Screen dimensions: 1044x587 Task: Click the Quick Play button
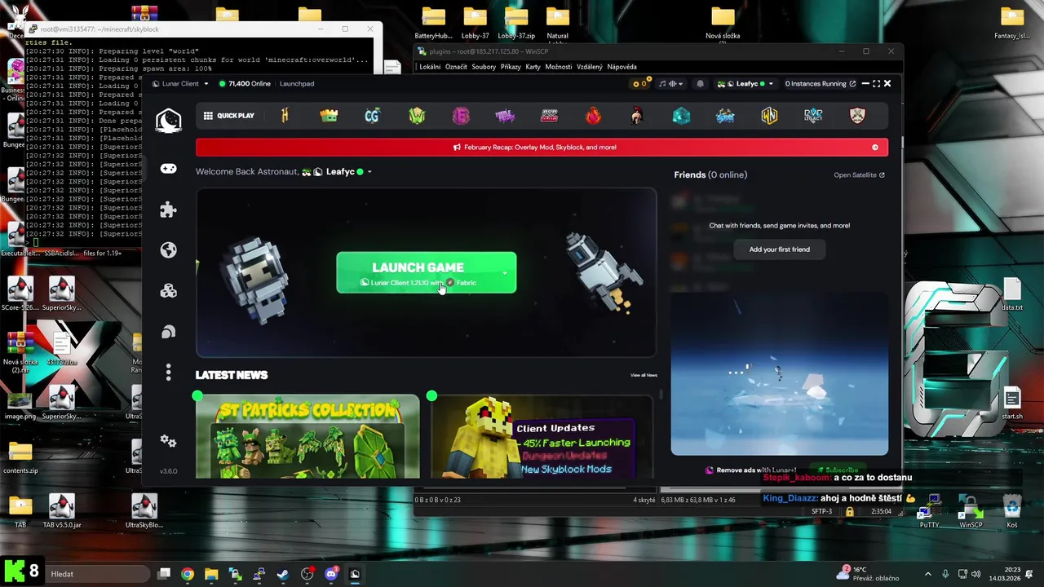[229, 116]
